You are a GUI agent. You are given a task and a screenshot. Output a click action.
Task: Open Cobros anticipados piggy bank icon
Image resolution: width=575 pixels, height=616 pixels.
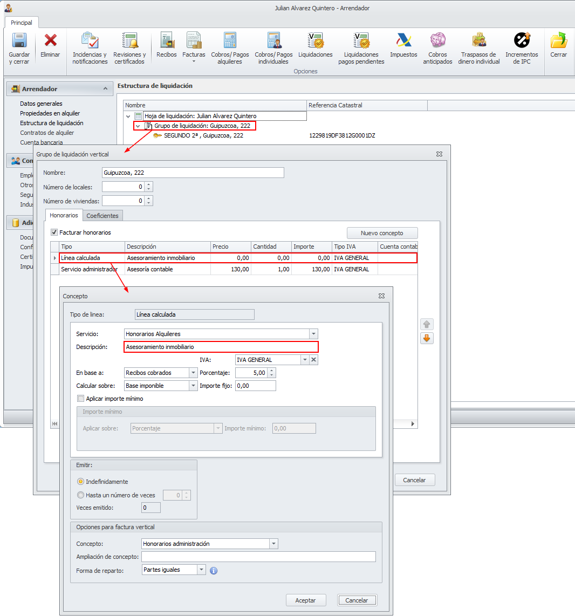(437, 42)
